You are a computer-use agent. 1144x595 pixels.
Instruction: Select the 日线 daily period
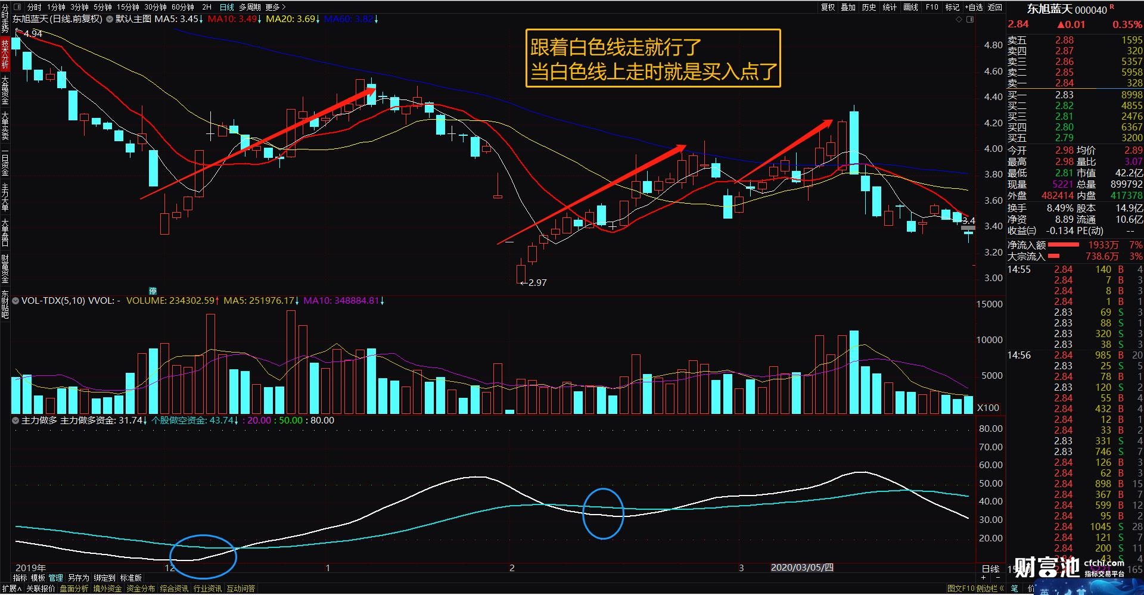point(227,7)
